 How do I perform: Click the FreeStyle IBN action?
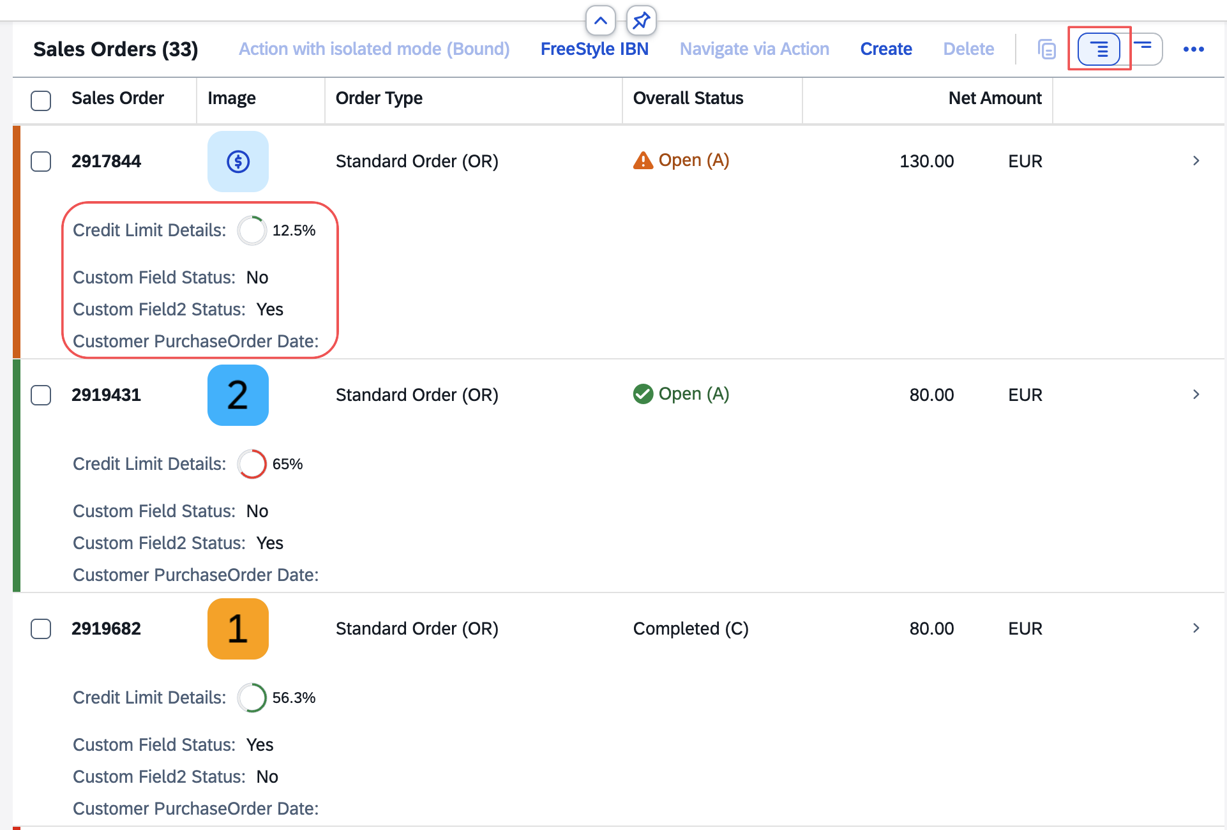pyautogui.click(x=594, y=49)
